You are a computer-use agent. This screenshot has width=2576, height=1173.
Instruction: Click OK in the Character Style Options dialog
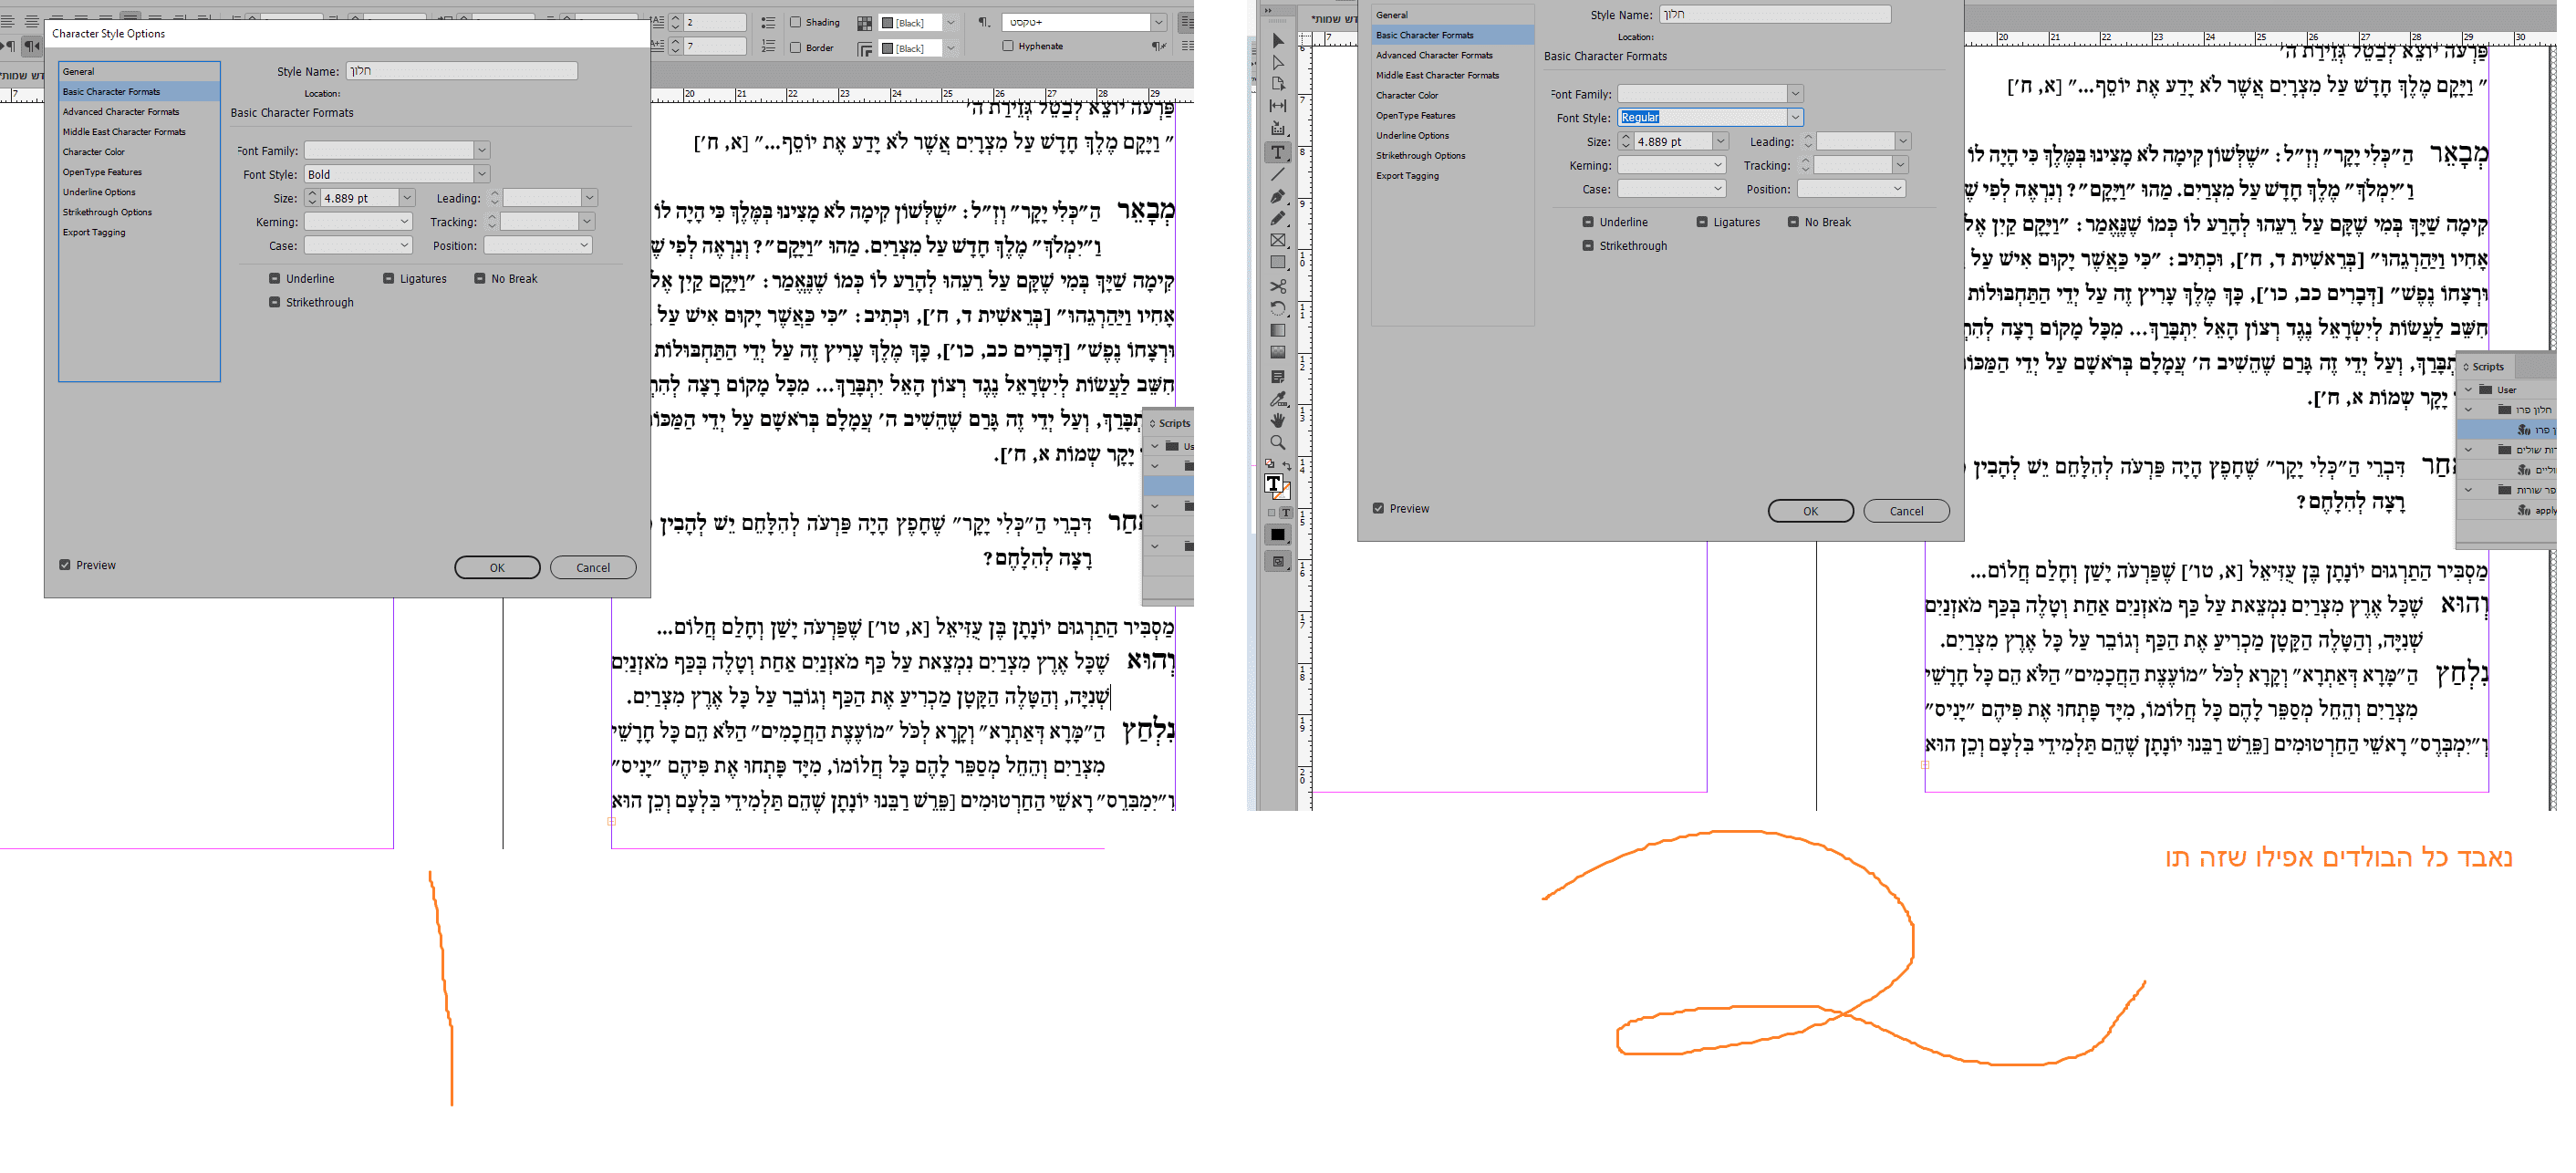[497, 568]
